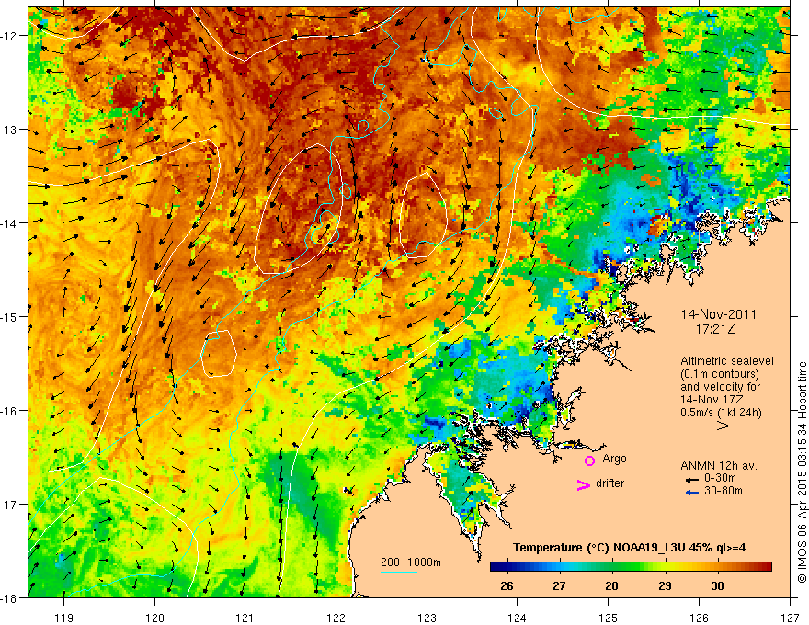This screenshot has height=625, width=809.
Task: Click the latitude axis label -12
Action: click(11, 36)
